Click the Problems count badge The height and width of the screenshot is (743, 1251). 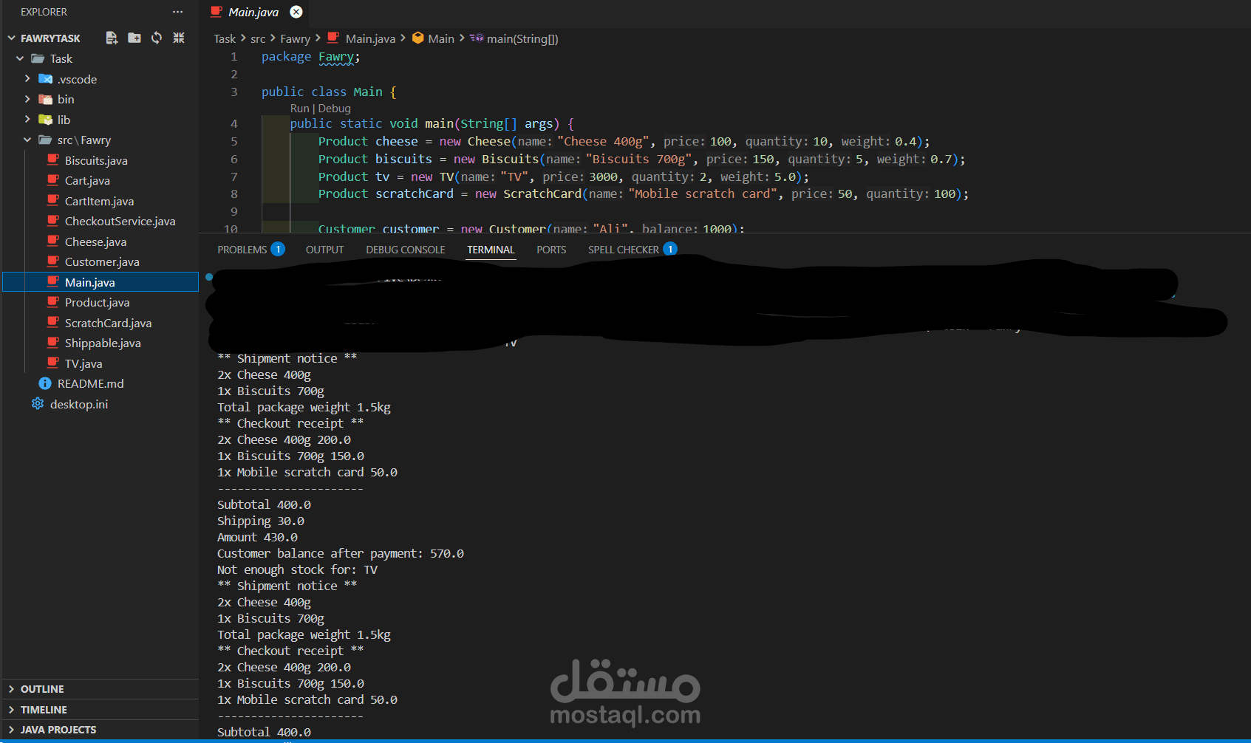pos(278,249)
